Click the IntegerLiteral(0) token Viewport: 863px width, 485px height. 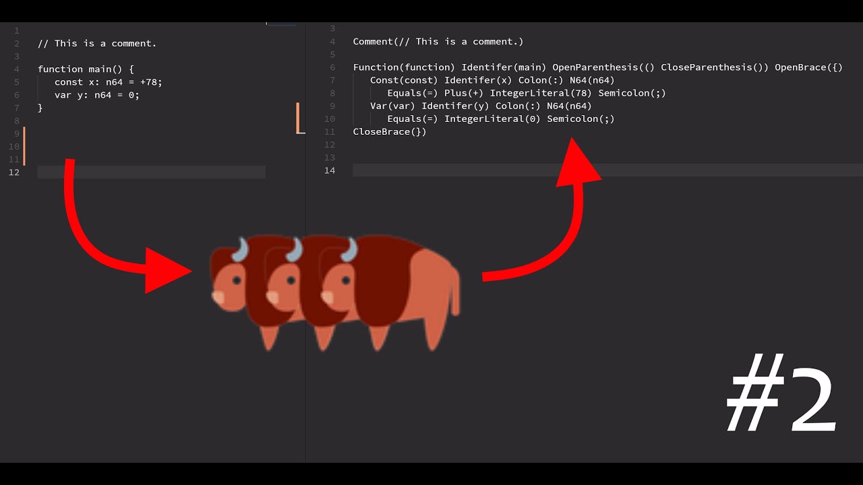coord(492,119)
